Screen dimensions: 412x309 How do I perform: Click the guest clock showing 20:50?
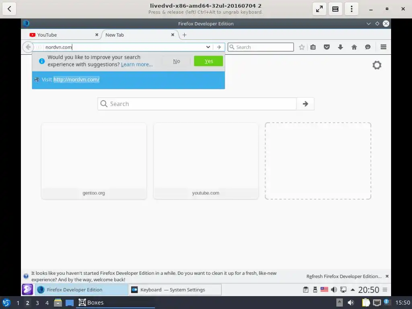click(x=369, y=290)
